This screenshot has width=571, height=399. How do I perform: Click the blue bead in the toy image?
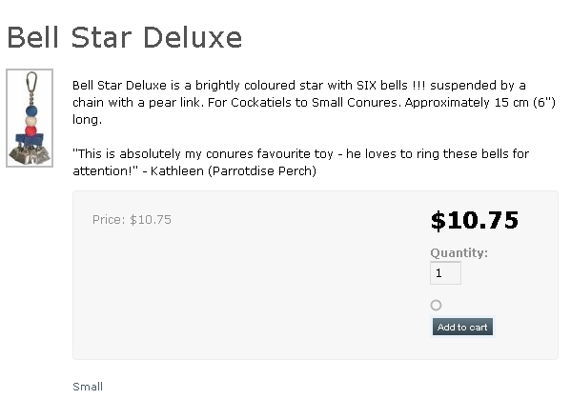click(x=31, y=110)
